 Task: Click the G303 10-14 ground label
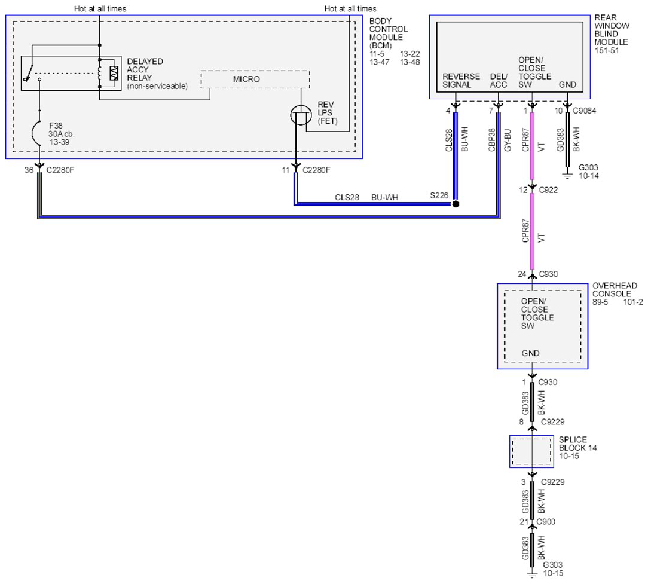[588, 172]
